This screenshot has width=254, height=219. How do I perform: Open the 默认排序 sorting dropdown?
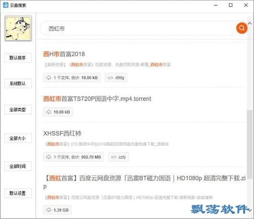18,58
